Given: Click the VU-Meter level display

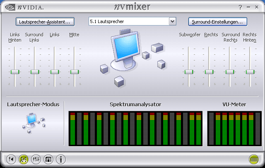Looking at the screenshot, I should 234,128.
